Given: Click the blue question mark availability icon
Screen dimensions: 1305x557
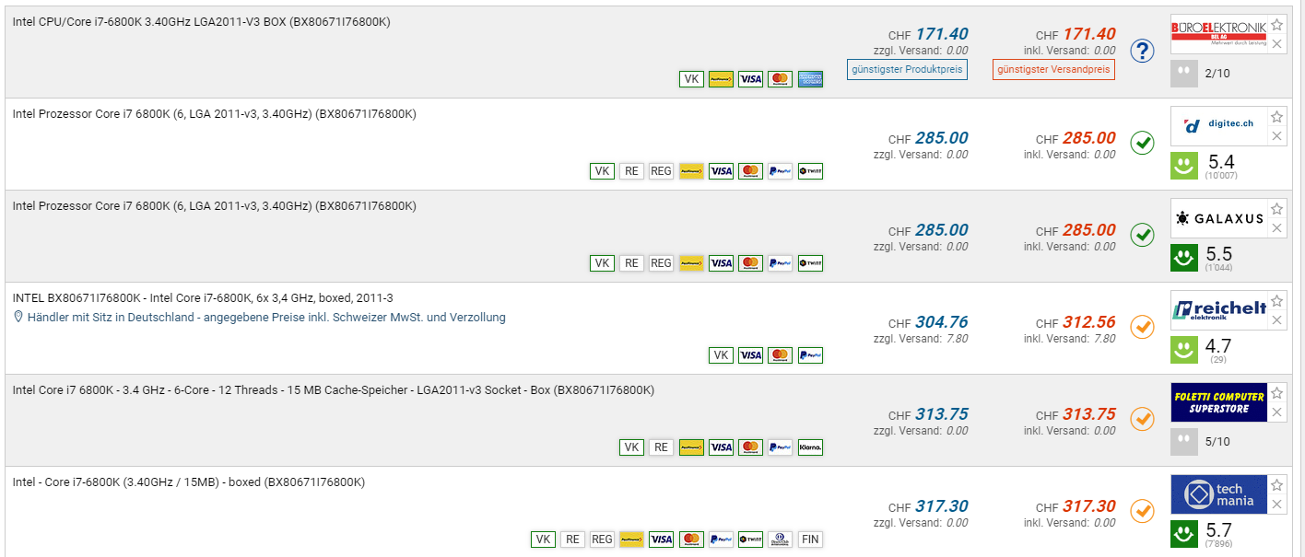Looking at the screenshot, I should (1143, 52).
